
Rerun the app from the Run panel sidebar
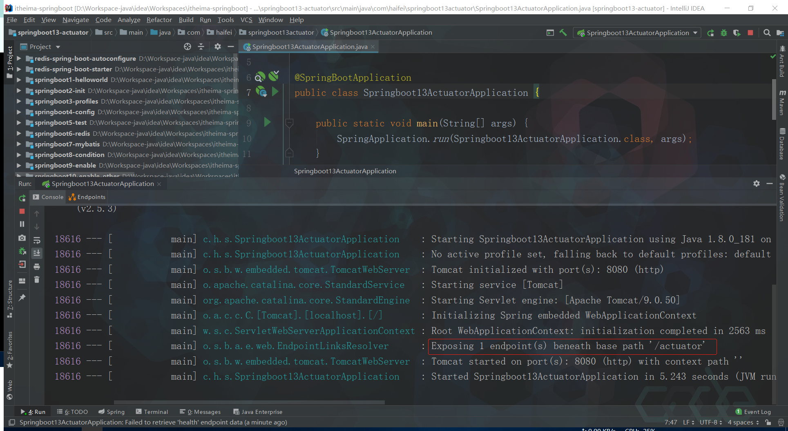coord(22,198)
